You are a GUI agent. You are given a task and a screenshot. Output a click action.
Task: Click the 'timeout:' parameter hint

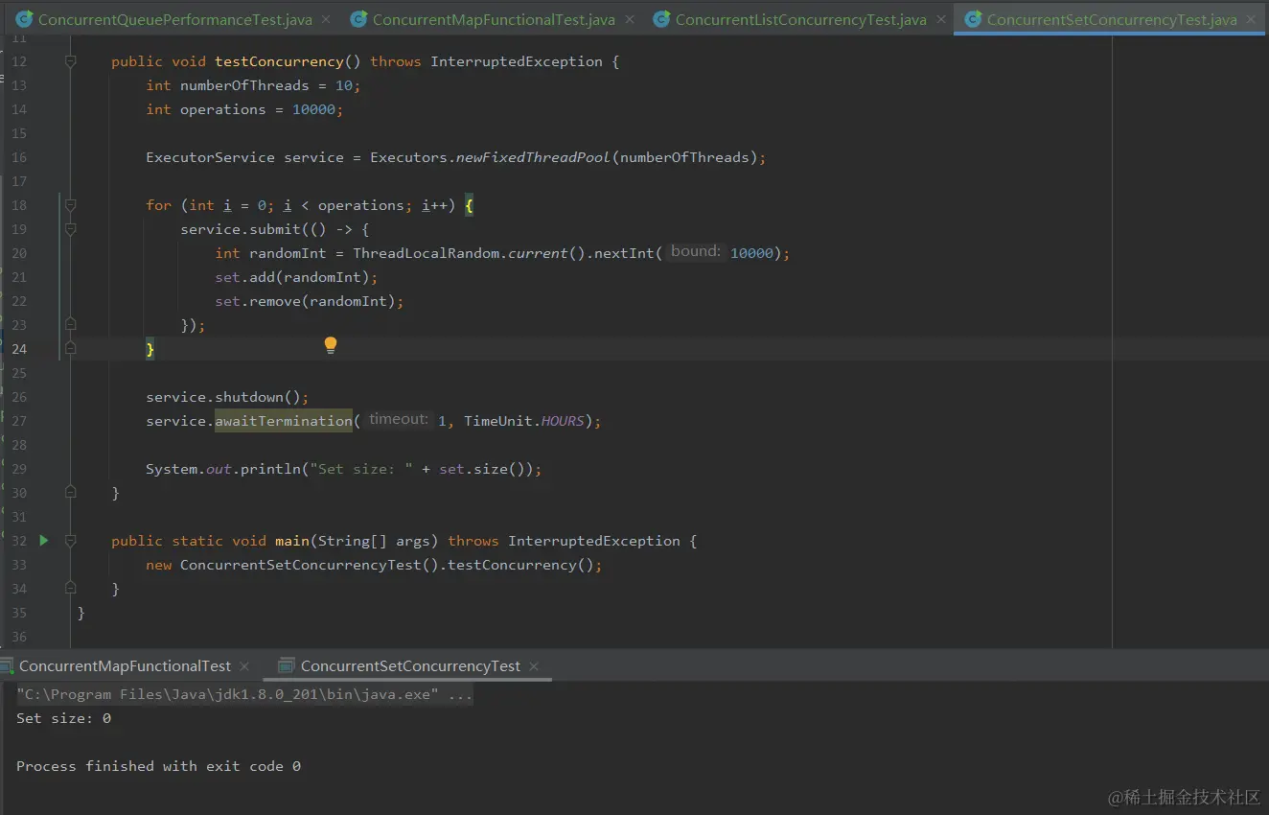pyautogui.click(x=399, y=419)
